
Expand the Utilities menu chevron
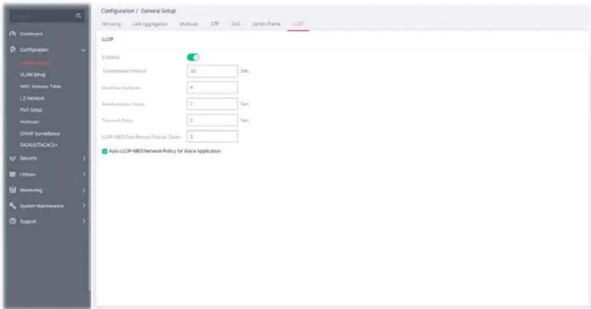(84, 174)
